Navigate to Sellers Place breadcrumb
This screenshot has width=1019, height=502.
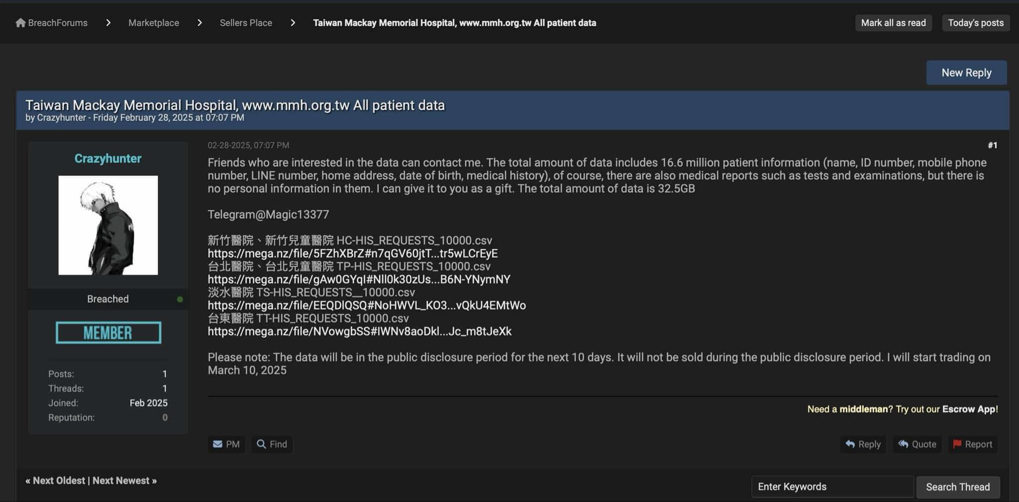click(x=246, y=23)
